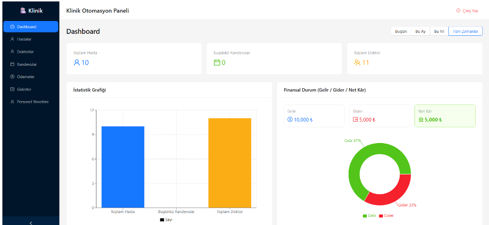Click the Gider 33% donut label
Viewport: 489px width, 225px height.
(407, 205)
